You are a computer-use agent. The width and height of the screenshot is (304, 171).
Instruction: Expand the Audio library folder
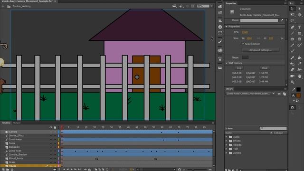(226, 137)
